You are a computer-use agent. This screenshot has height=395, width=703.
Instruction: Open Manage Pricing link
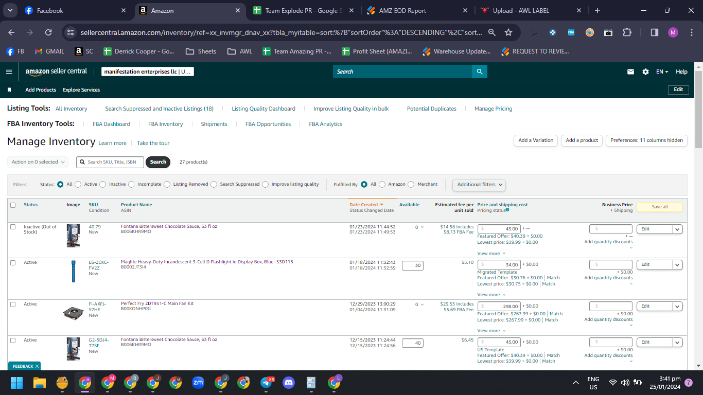click(x=493, y=109)
